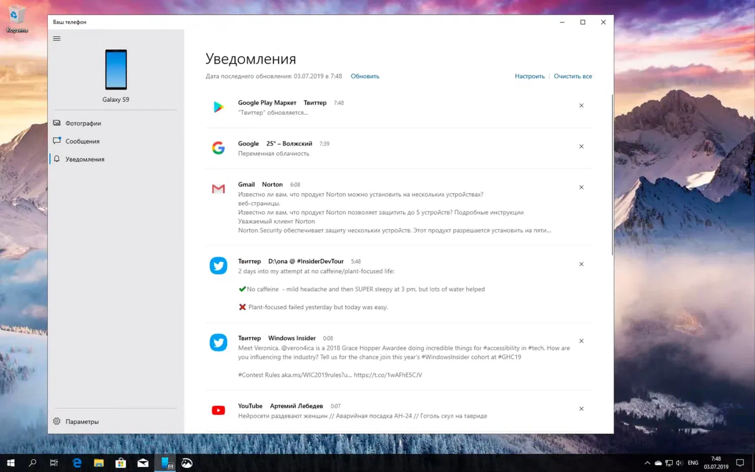Click the YouTube icon on Артемий Лебедев notification

[218, 410]
